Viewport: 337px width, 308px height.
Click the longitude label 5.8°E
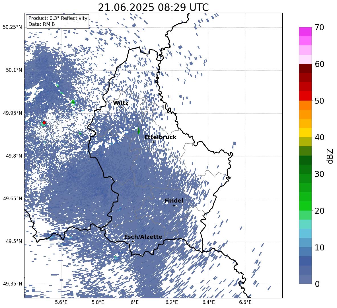[98, 302]
